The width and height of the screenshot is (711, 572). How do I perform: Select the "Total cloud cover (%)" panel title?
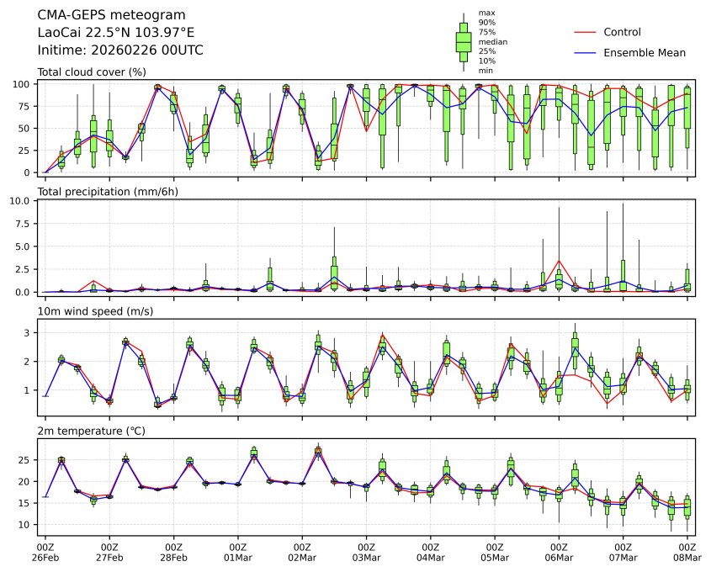92,72
